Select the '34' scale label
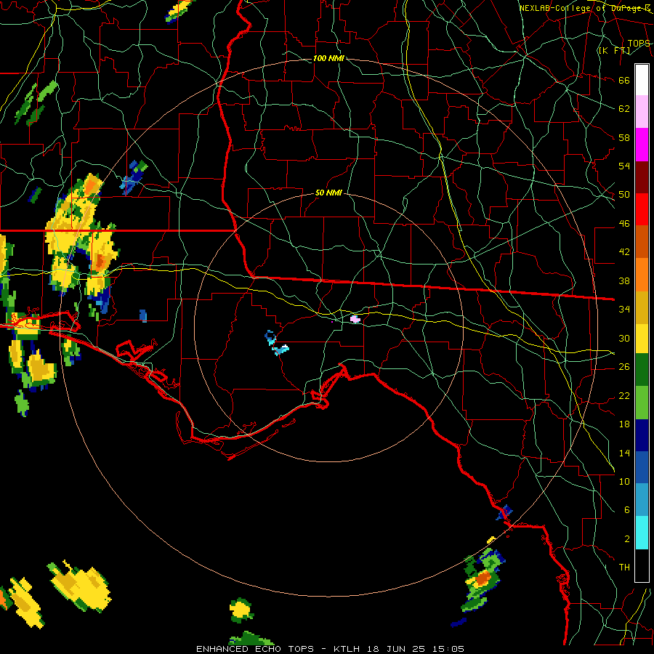The width and height of the screenshot is (654, 654). pyautogui.click(x=624, y=310)
